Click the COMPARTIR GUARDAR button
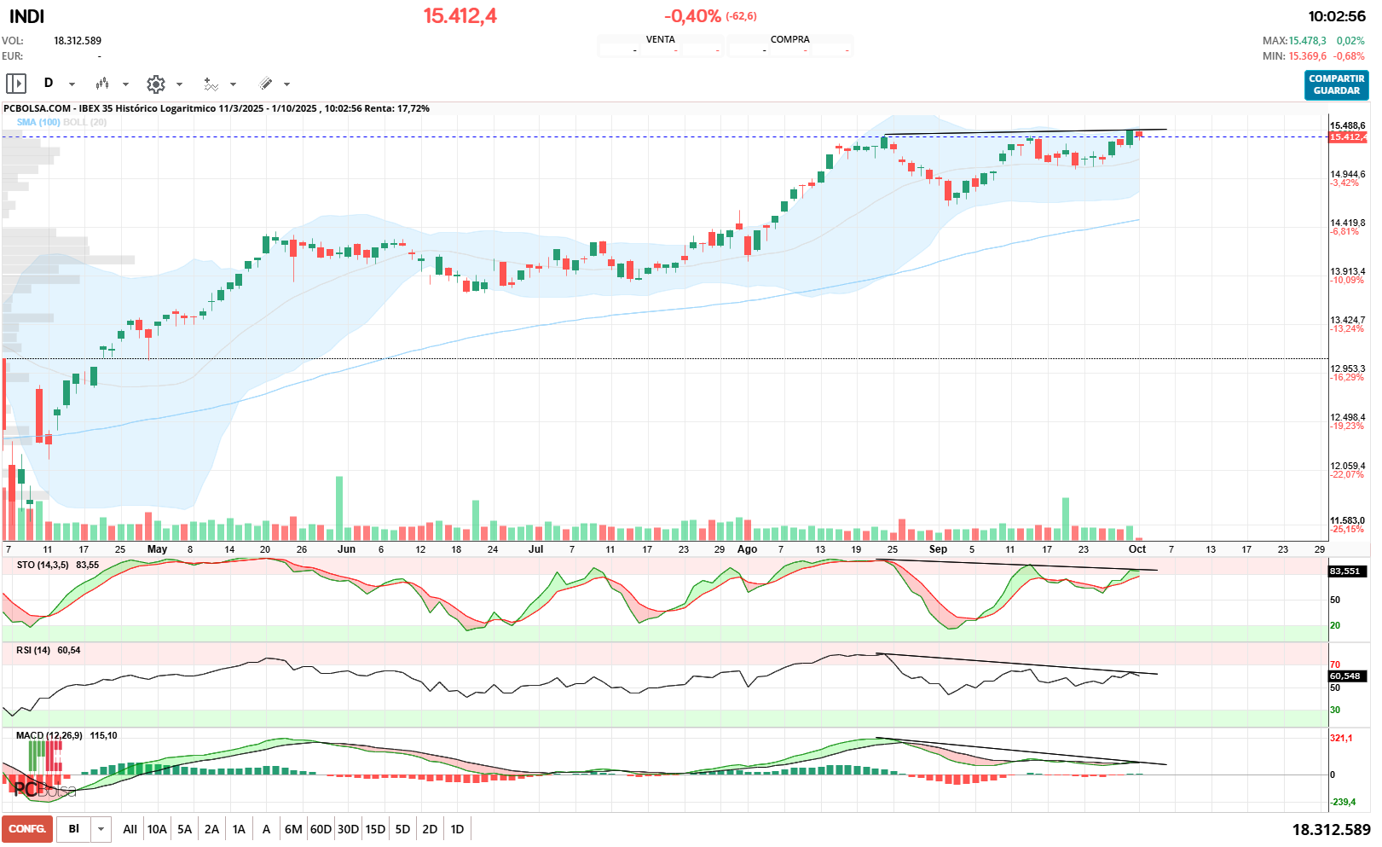The height and width of the screenshot is (847, 1382). point(1336,84)
